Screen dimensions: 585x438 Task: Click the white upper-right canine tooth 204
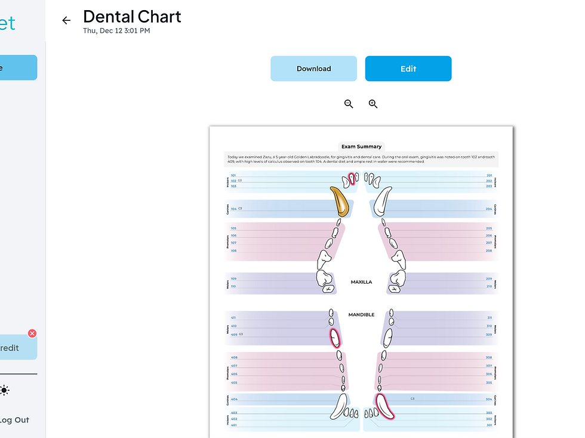tap(381, 201)
